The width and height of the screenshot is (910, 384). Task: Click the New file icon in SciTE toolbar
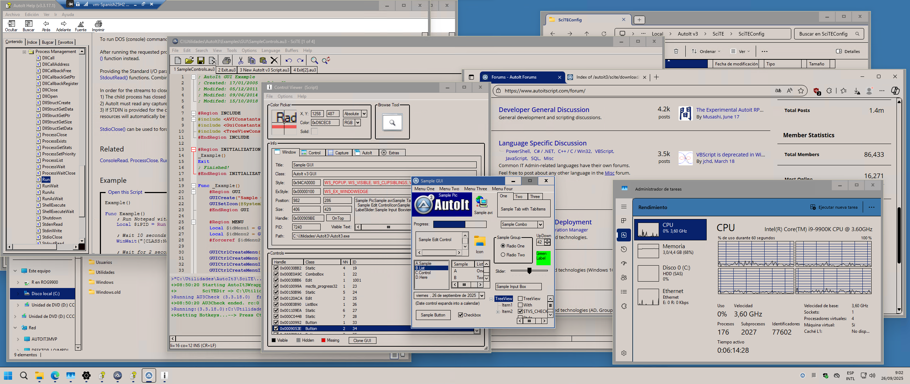click(178, 60)
